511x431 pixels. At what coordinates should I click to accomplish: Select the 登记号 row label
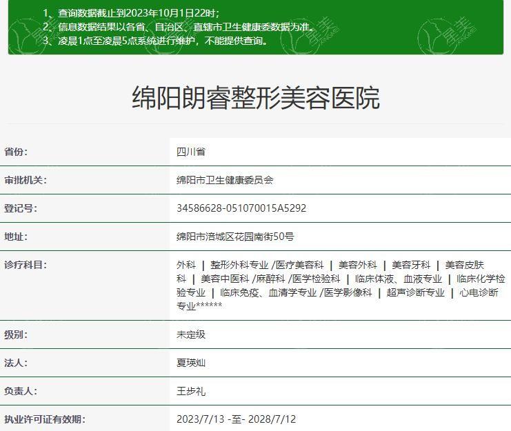click(21, 208)
